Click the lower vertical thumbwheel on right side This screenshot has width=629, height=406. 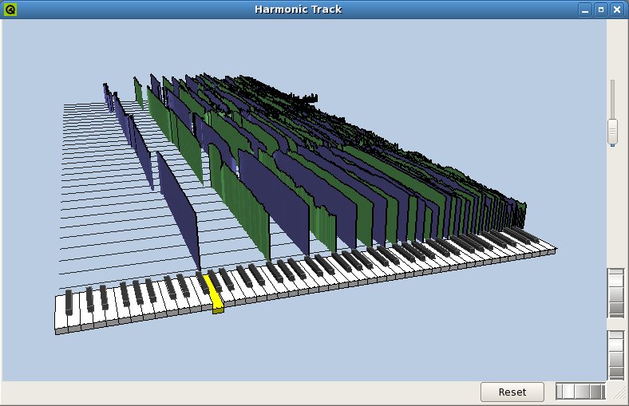coord(616,355)
